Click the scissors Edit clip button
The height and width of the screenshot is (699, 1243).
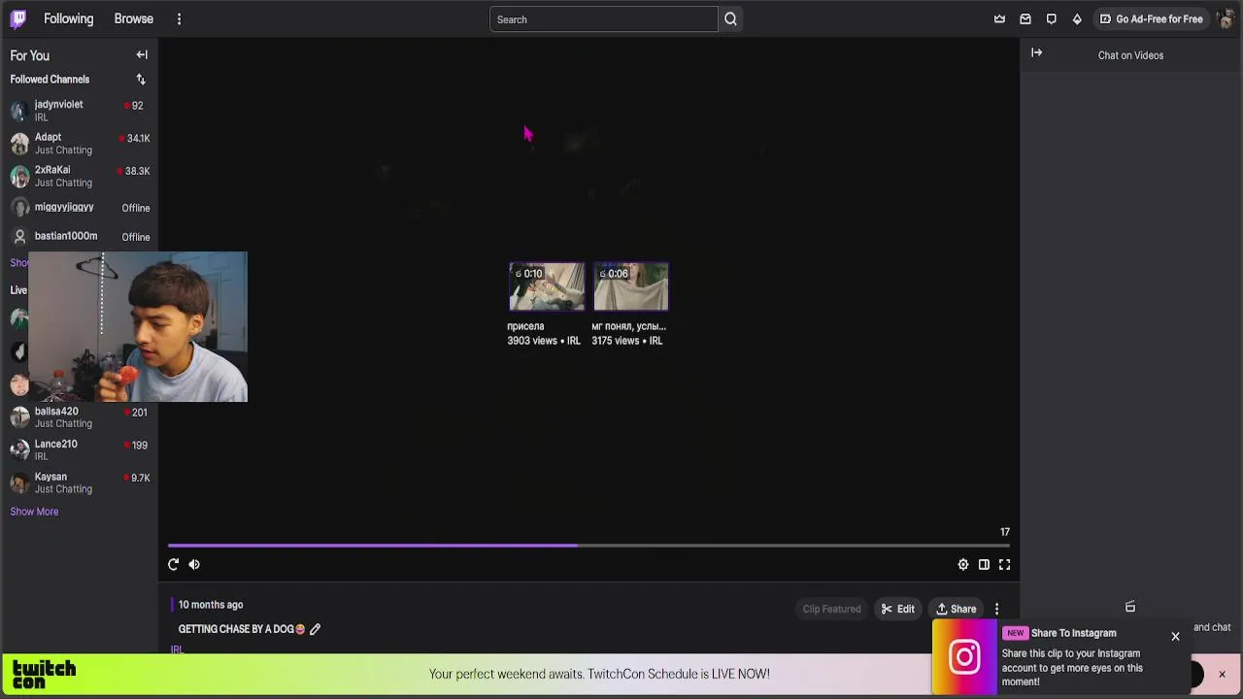pos(897,609)
